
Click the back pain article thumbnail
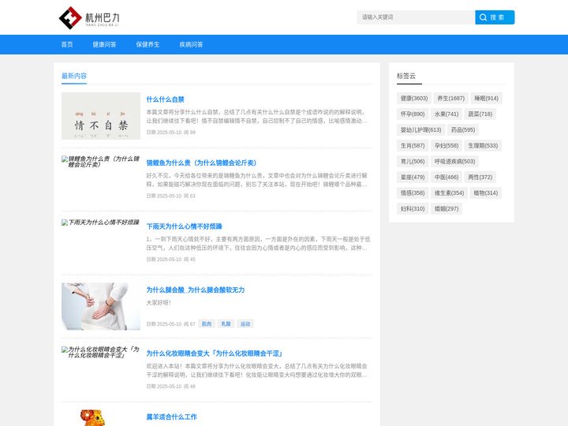(101, 306)
